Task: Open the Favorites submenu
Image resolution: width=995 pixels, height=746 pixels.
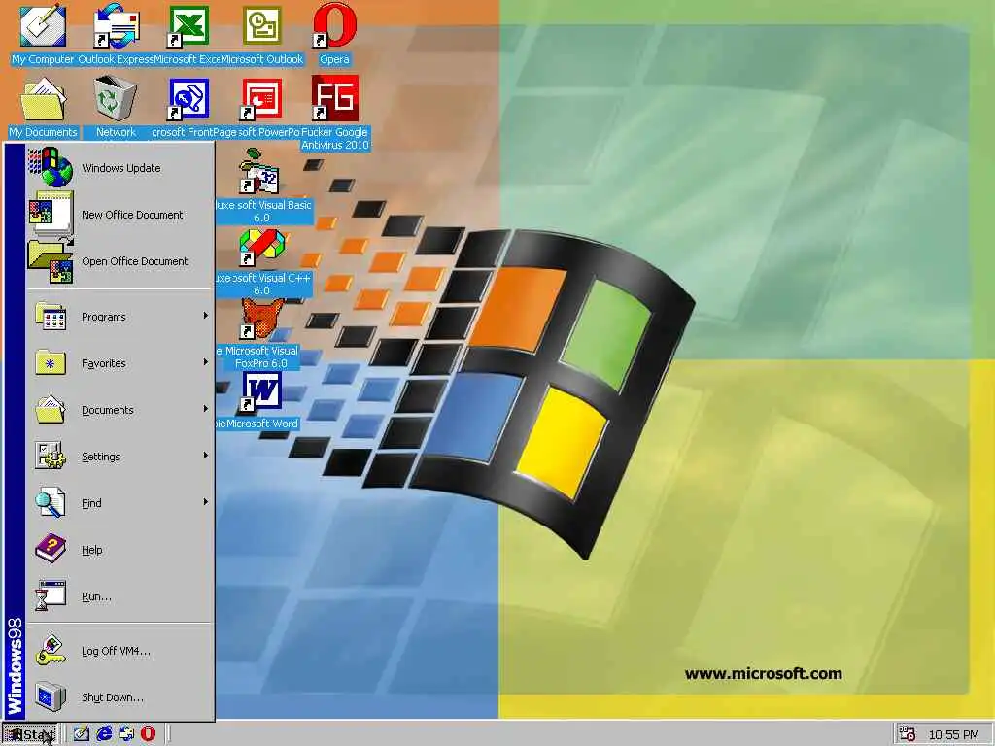Action: tap(120, 363)
